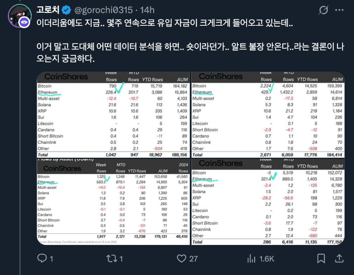Click the display name 고로치
354x275 pixels.
[x=48, y=10]
